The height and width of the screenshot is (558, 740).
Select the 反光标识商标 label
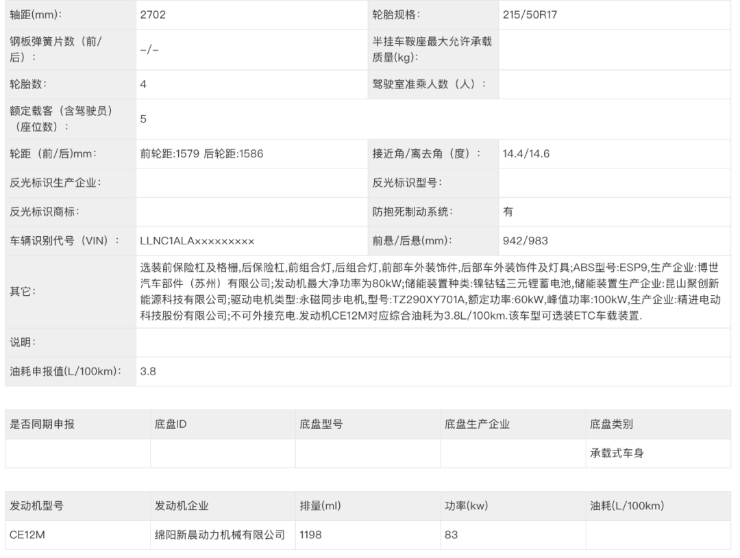(45, 212)
